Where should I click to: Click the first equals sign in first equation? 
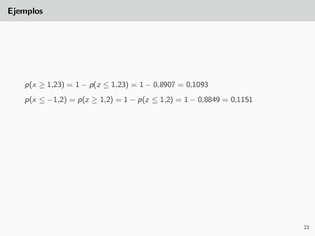[x=70, y=85]
